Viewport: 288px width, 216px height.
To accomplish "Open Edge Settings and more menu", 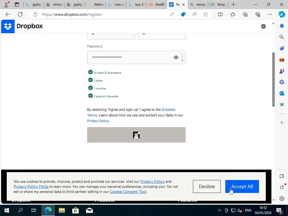I will (270, 14).
